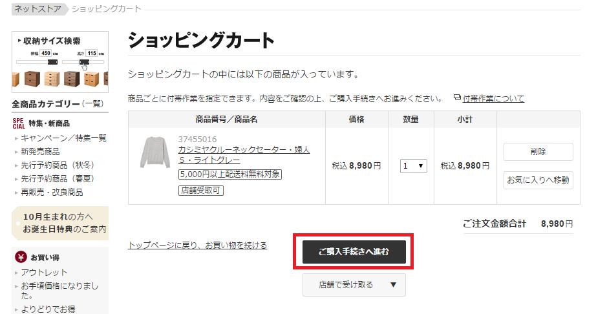This screenshot has height=314, width=596.
Task: Click the 収納サイズ検索 banner image
Action: pyautogui.click(x=60, y=62)
